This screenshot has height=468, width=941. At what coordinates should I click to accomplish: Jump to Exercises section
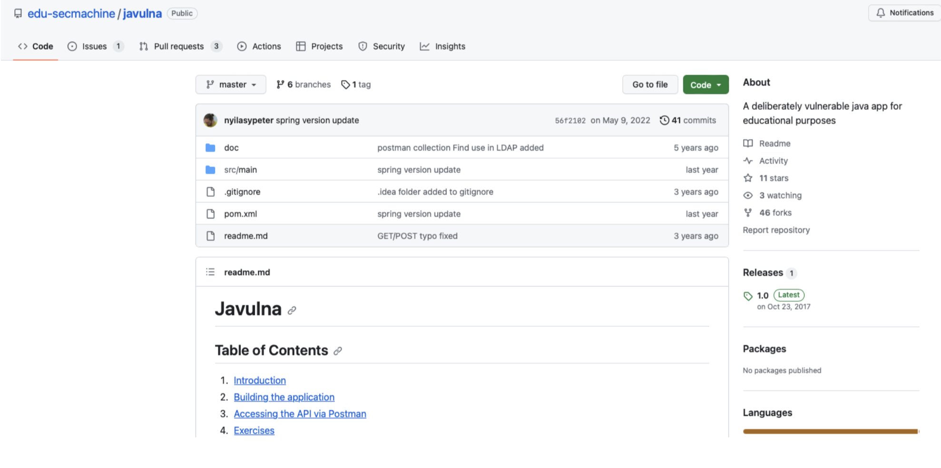click(x=254, y=430)
